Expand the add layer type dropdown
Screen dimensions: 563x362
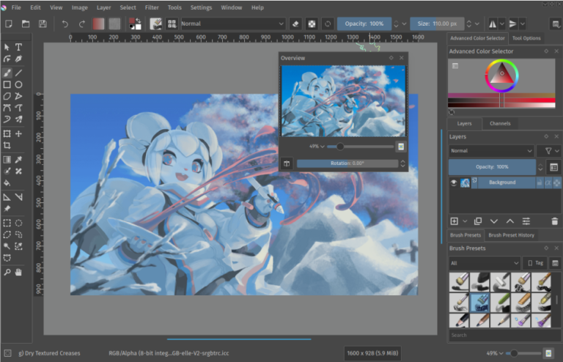(x=465, y=221)
